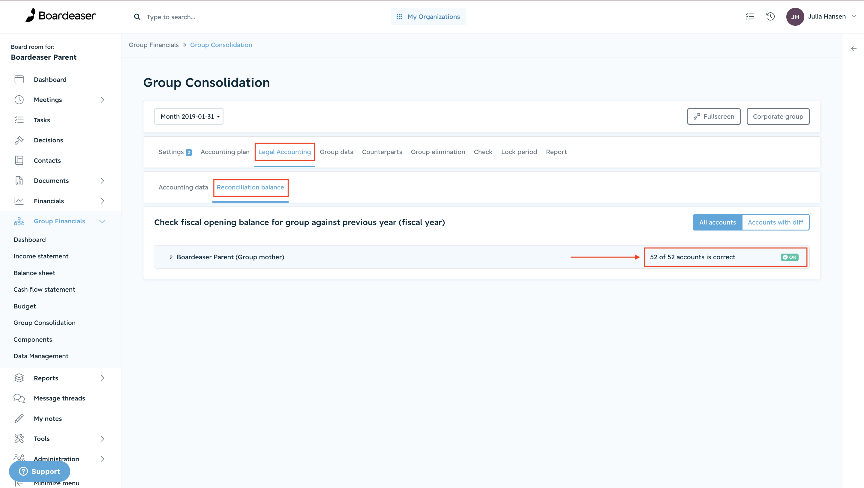Open Balance sheet in the sidebar

point(34,273)
